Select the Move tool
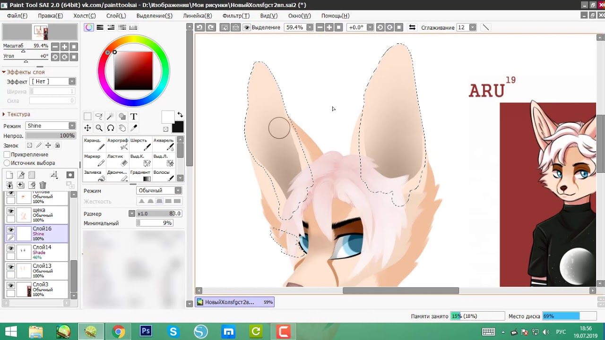605x340 pixels. coord(87,128)
